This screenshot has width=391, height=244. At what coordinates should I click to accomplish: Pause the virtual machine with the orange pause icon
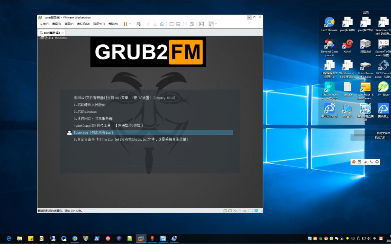(x=125, y=24)
